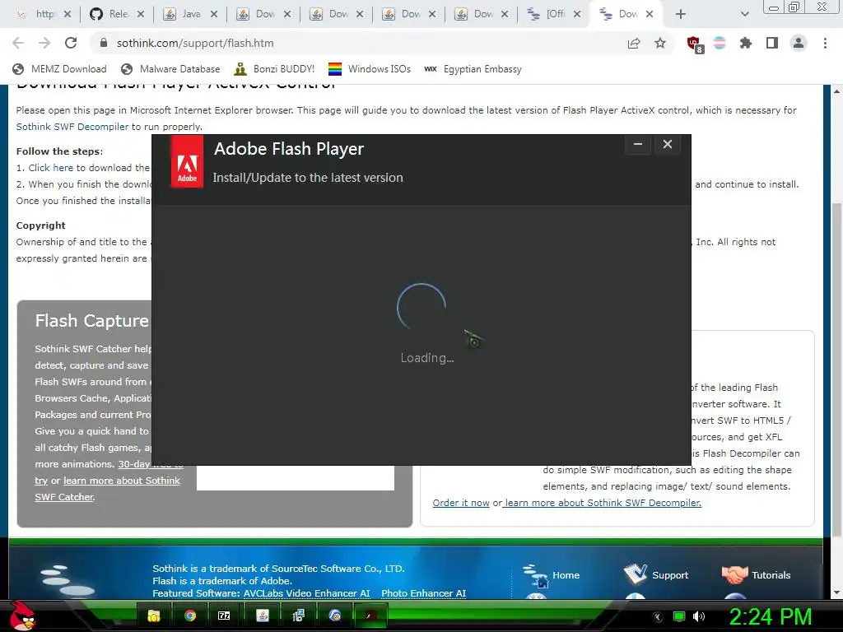Open the Bonzi BUDDY! bookmark
This screenshot has width=843, height=632.
274,69
